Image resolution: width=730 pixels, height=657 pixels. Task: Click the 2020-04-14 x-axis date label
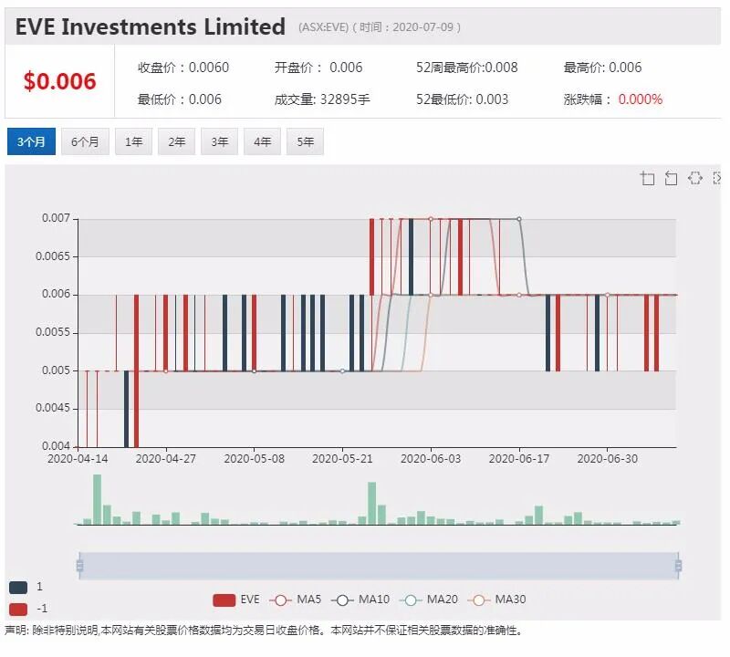click(78, 459)
